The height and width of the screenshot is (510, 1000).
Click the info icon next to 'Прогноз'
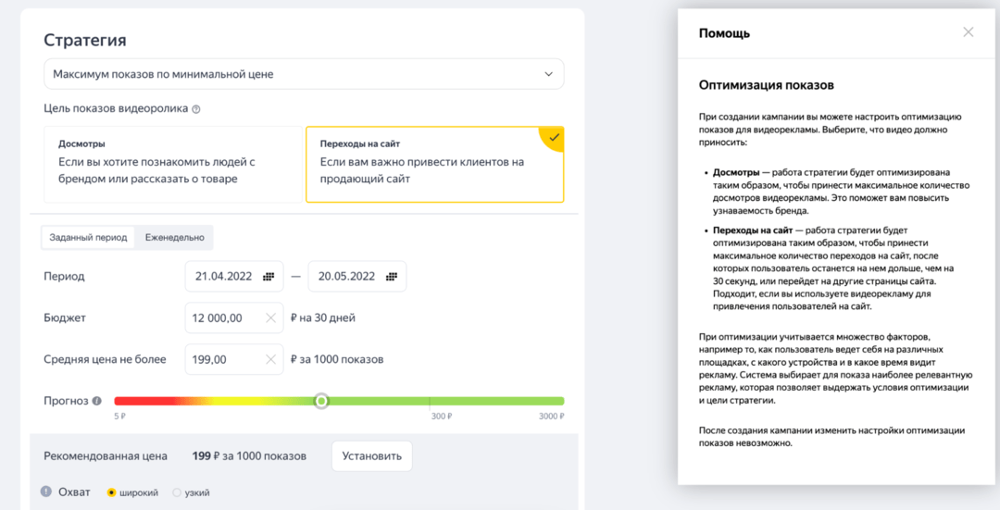click(x=97, y=401)
